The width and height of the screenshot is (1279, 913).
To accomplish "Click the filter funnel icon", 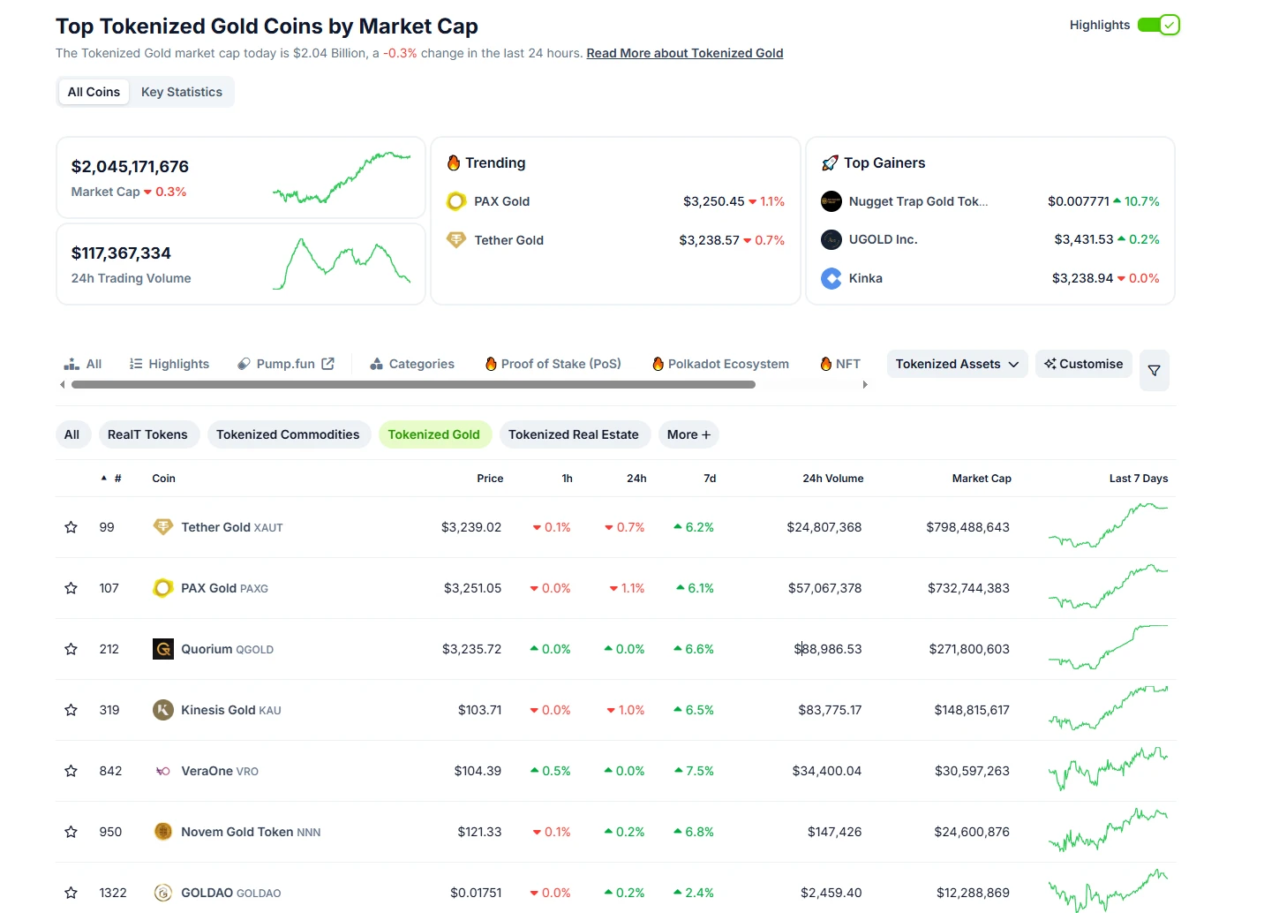I will [1154, 371].
